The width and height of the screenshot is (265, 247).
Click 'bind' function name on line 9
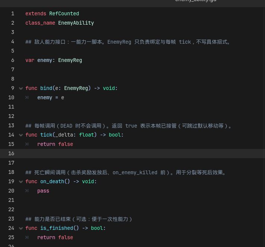tap(46, 88)
